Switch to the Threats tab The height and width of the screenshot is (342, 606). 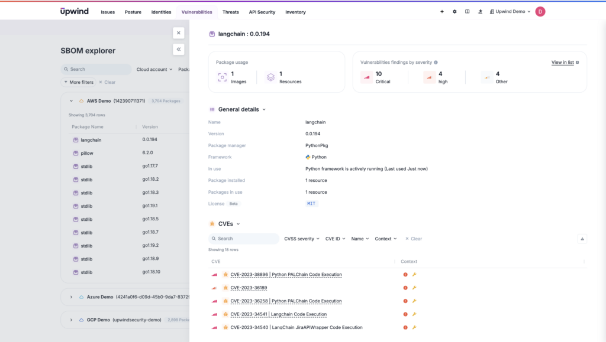(x=230, y=12)
